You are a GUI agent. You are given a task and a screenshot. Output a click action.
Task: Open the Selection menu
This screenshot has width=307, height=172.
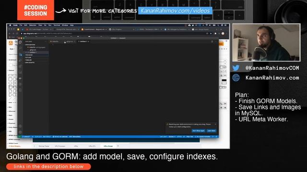click(33, 25)
